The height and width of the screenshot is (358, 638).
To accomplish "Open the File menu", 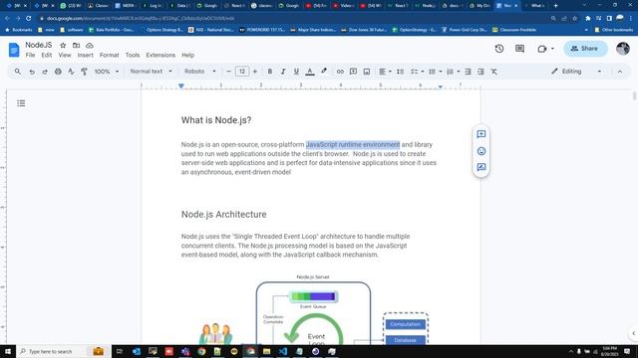I will [x=30, y=55].
